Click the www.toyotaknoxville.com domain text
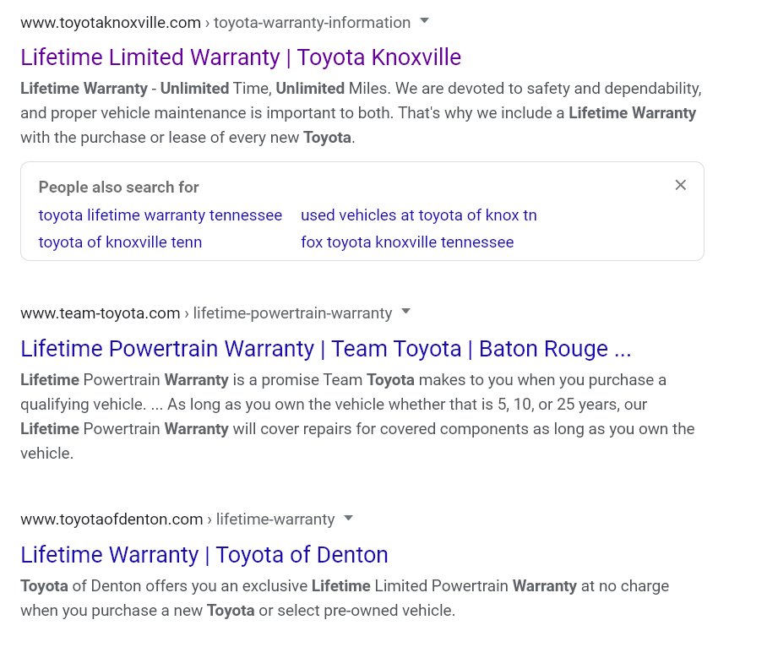 point(111,23)
